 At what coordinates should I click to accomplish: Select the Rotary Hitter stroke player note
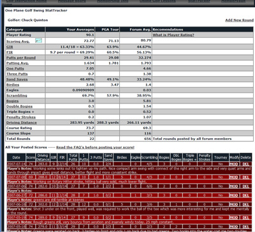[x=90, y=182]
